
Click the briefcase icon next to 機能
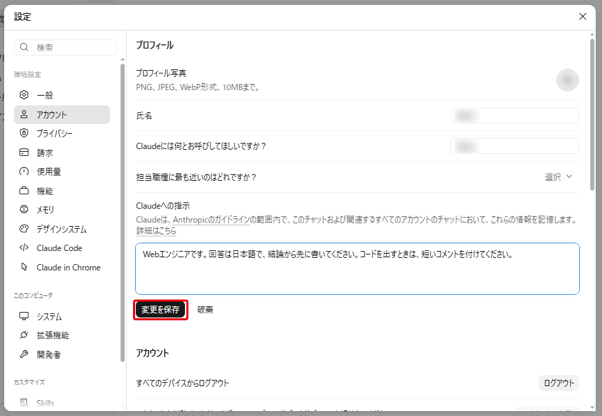pos(24,191)
